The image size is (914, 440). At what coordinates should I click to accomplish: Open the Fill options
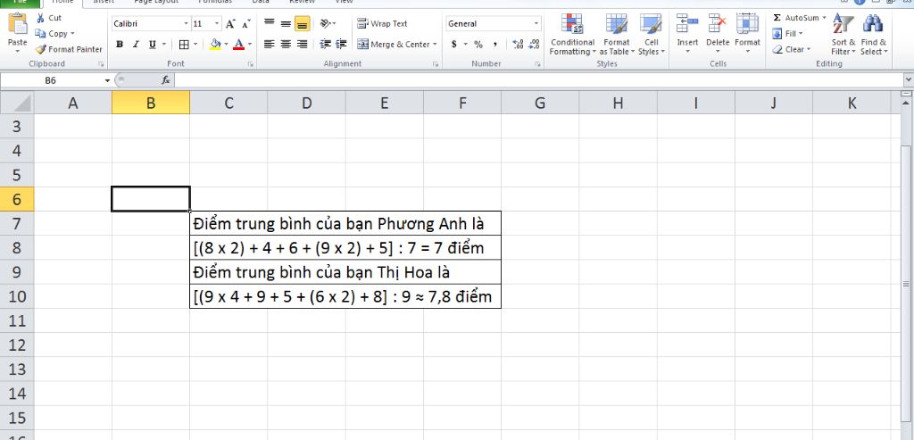point(787,34)
